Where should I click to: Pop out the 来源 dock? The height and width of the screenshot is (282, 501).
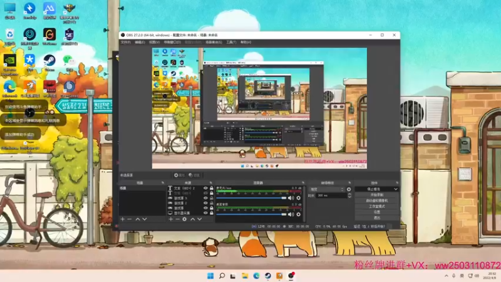pos(210,183)
